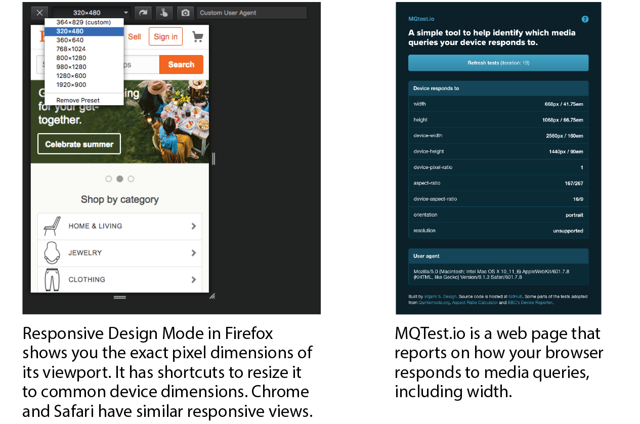Open the Sell link
640x424 pixels.
[x=135, y=36]
